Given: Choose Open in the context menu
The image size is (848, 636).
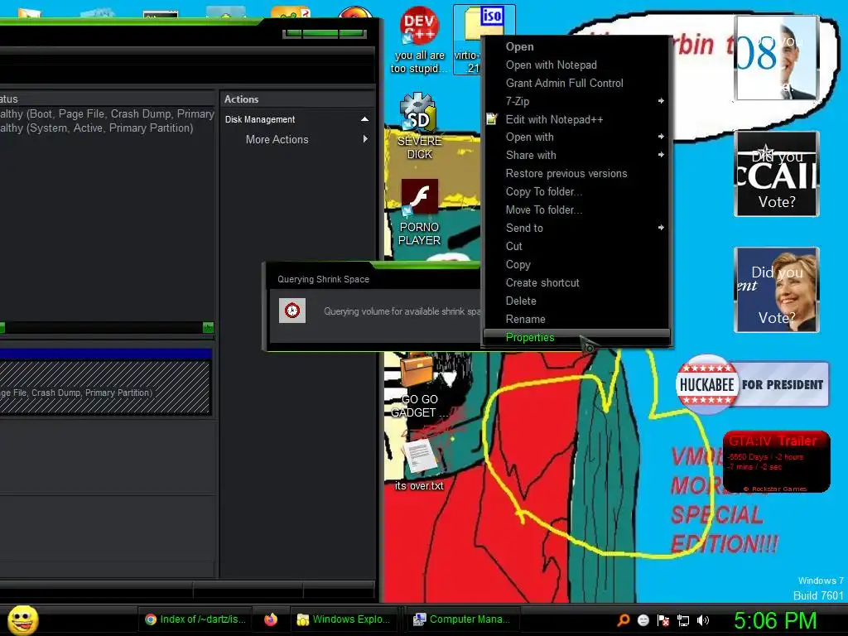Looking at the screenshot, I should (576, 46).
